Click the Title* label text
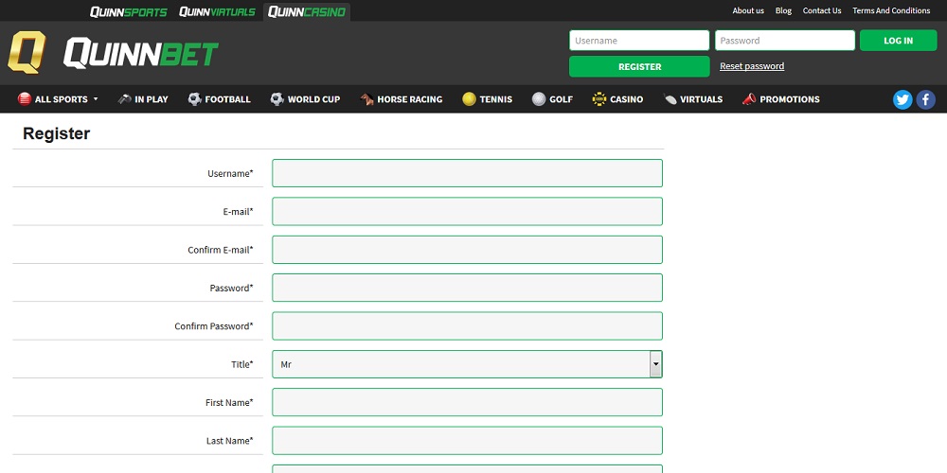947x473 pixels. click(242, 364)
